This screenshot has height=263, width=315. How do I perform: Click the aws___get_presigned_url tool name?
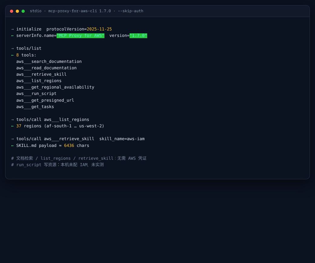tap(45, 100)
